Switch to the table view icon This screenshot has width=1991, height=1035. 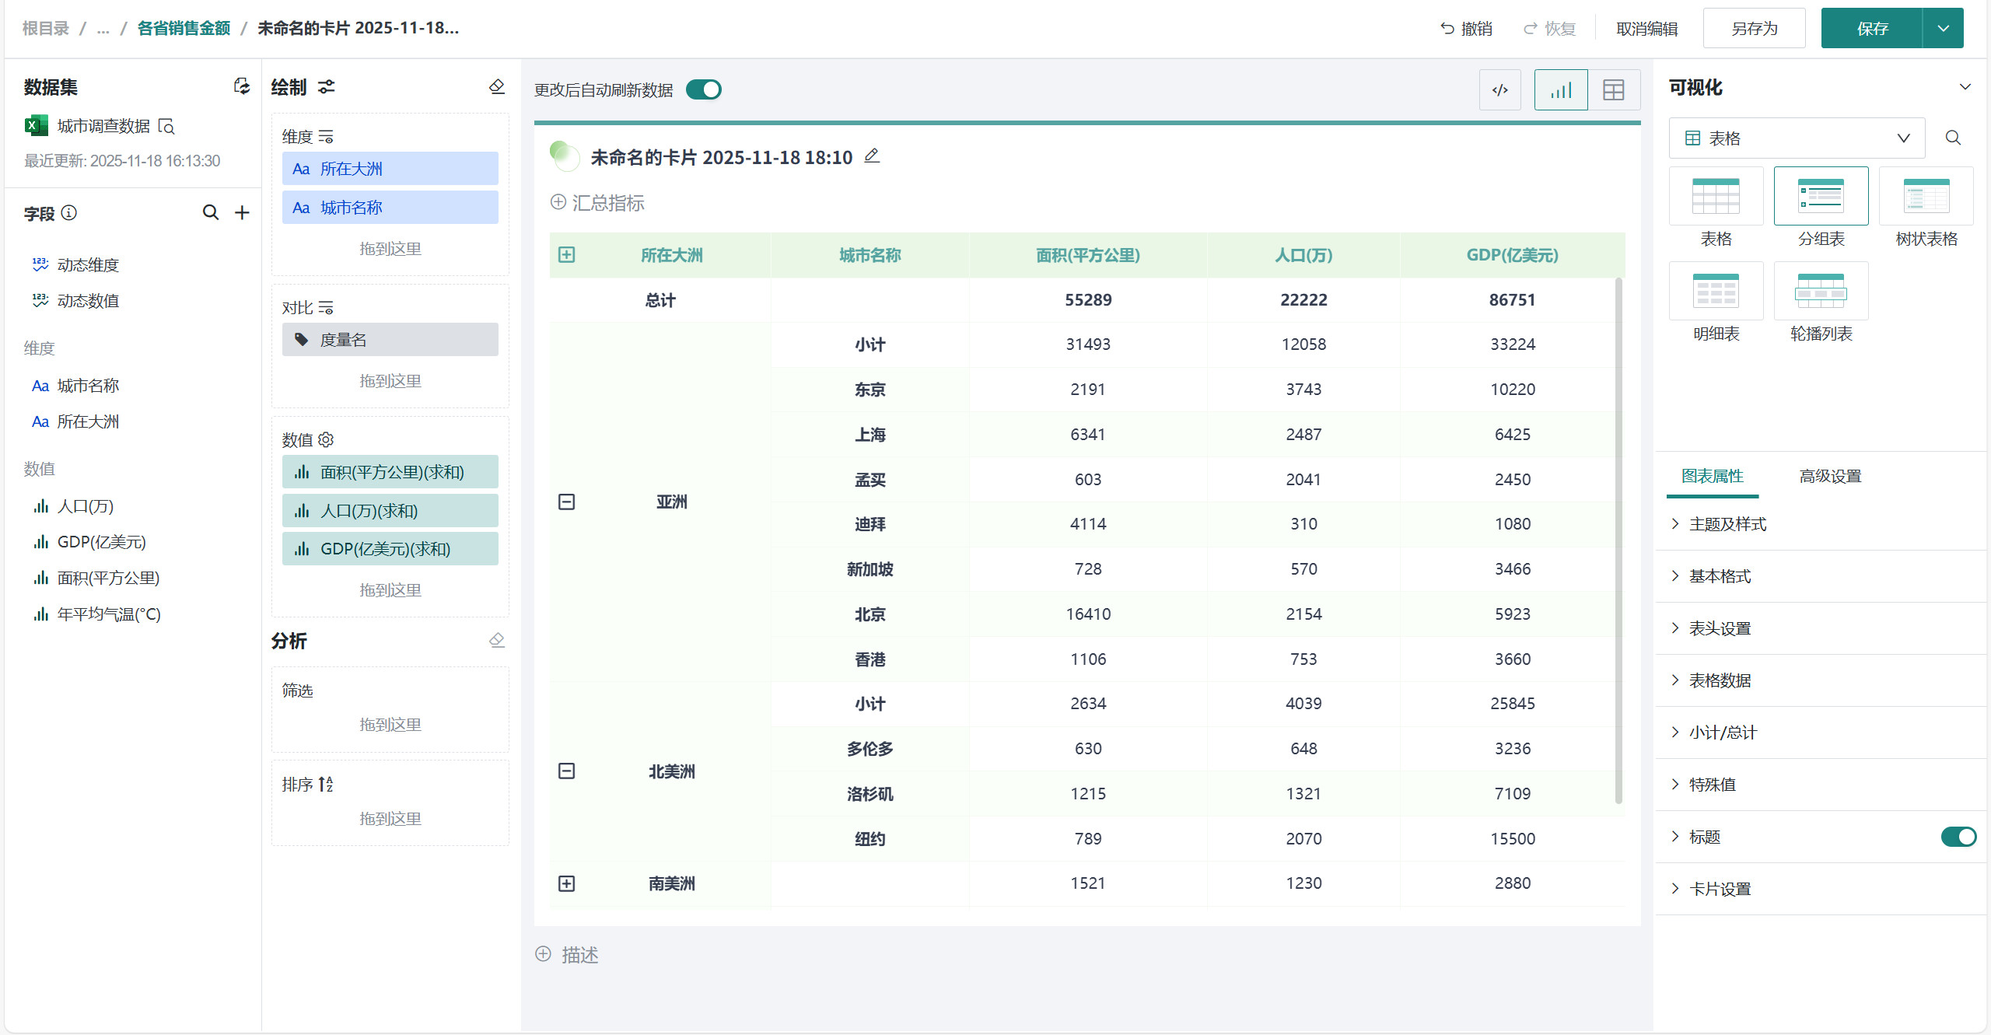pyautogui.click(x=1614, y=90)
